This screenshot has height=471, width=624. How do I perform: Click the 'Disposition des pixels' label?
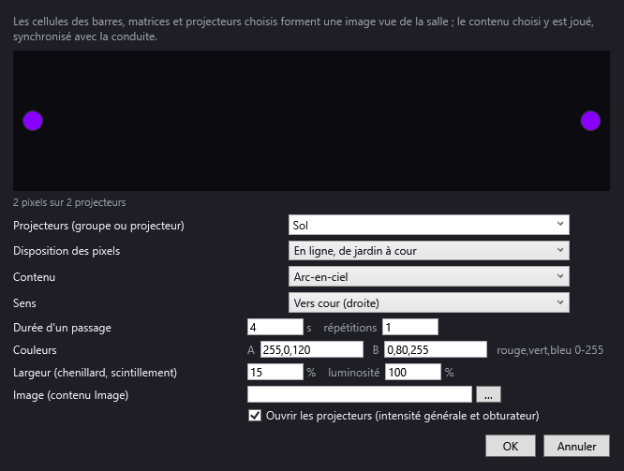tap(67, 251)
